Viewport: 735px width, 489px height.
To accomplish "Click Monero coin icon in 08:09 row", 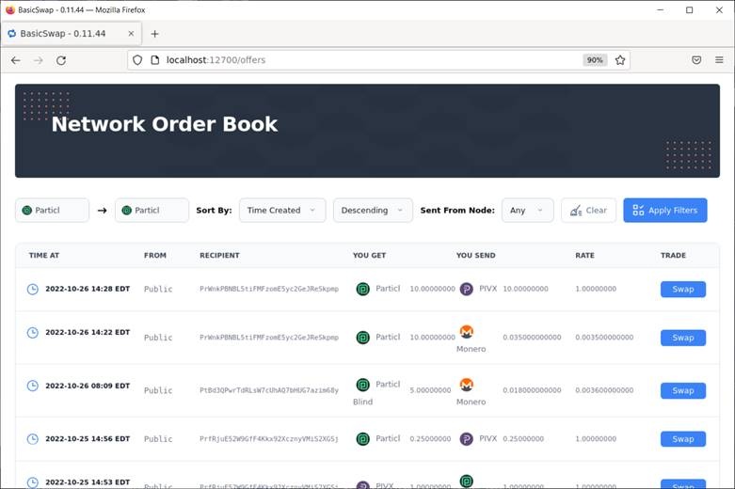I will click(467, 385).
